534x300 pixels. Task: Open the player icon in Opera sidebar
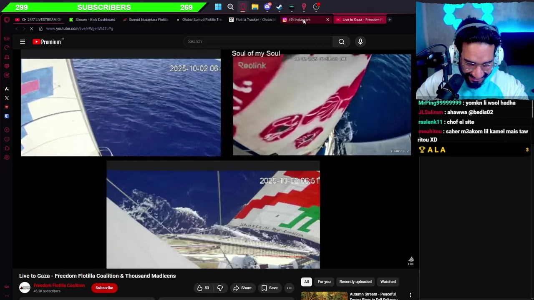(7, 130)
